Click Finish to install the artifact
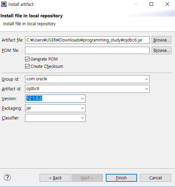Viewport: 175px width, 187px height. (121, 178)
